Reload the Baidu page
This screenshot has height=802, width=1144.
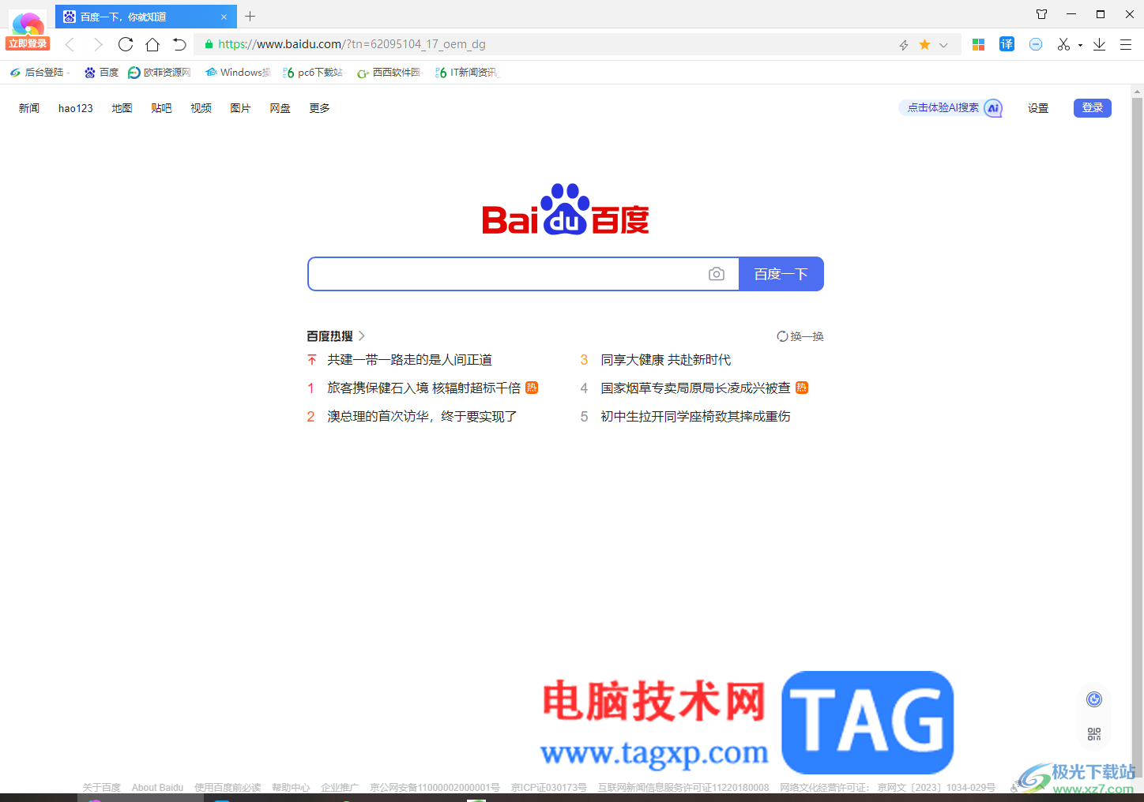pyautogui.click(x=126, y=44)
